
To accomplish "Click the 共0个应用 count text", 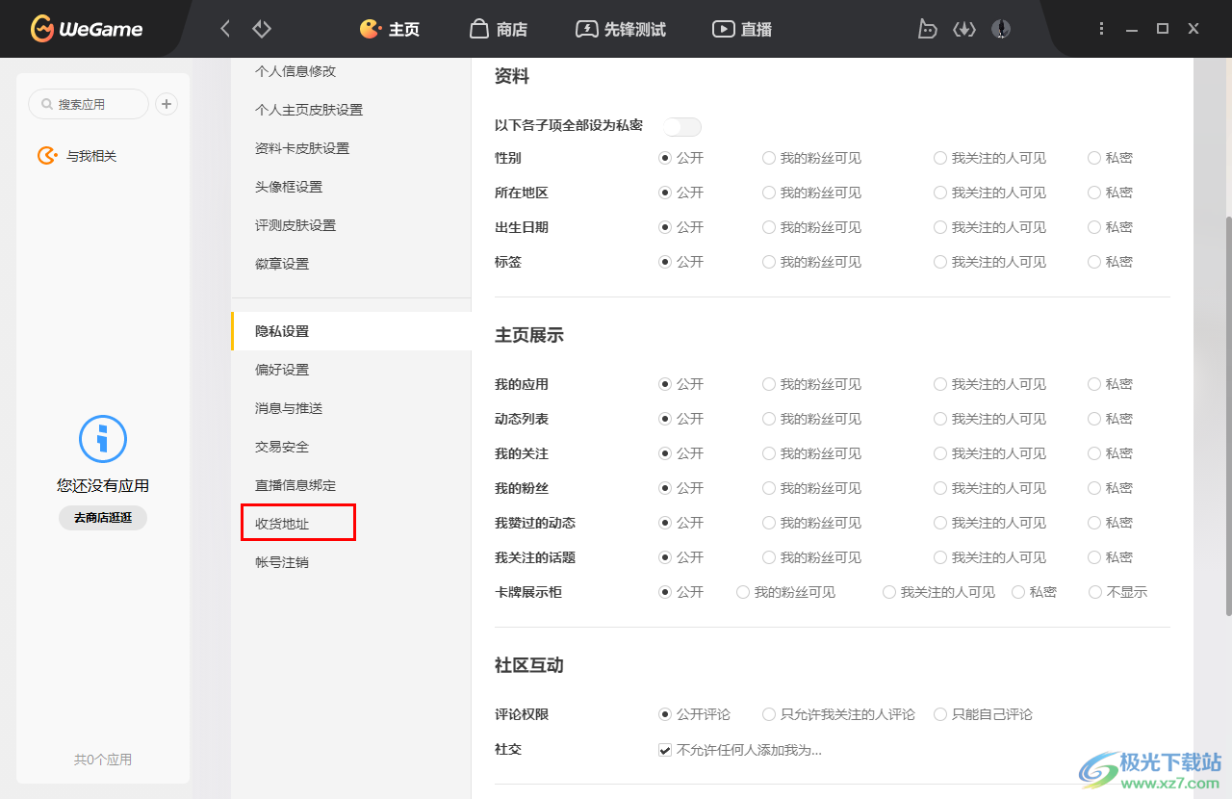I will [x=103, y=760].
